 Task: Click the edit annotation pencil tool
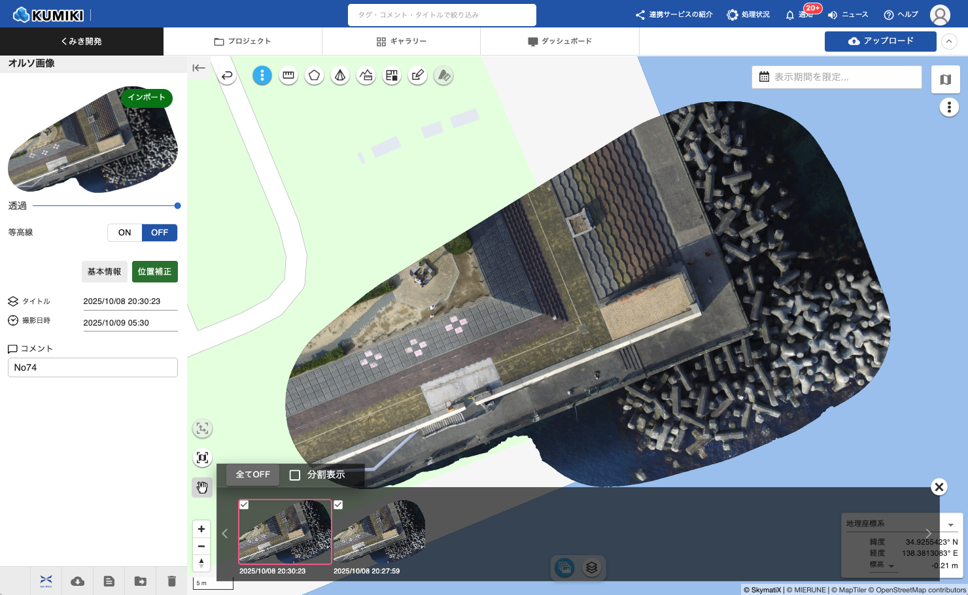[x=417, y=76]
